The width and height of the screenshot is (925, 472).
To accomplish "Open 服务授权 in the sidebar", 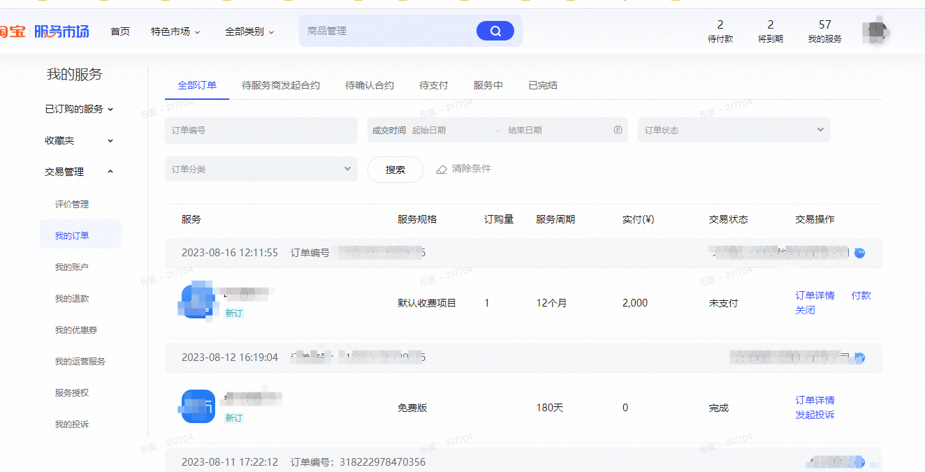I will click(x=72, y=393).
